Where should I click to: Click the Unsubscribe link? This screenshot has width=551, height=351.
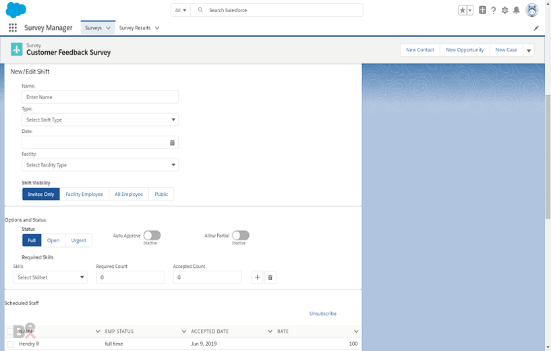(322, 314)
